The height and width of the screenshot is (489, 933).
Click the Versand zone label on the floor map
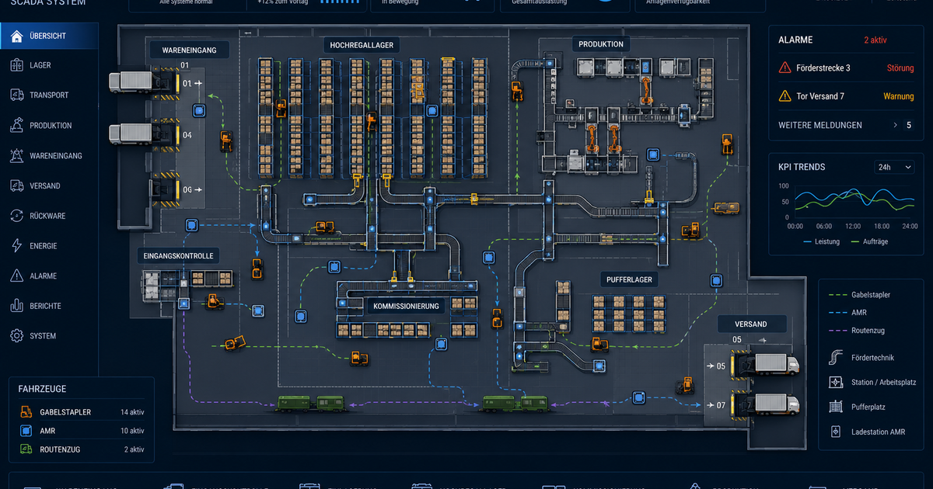750,324
